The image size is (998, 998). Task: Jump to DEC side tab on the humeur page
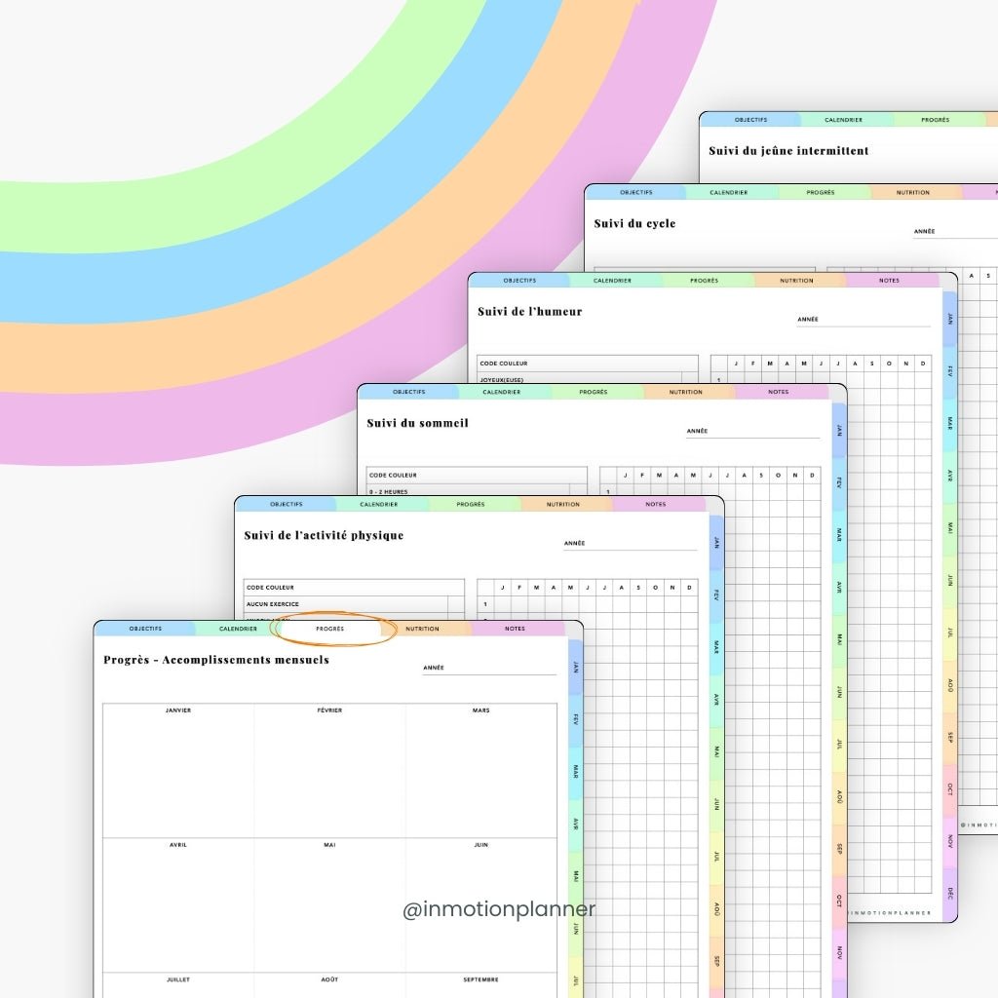949,892
